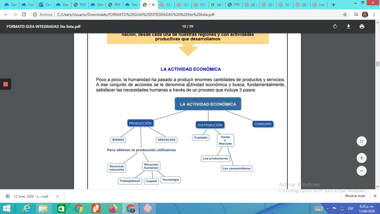Click the browser forward arrow
The width and height of the screenshot is (380, 214).
coord(15,15)
